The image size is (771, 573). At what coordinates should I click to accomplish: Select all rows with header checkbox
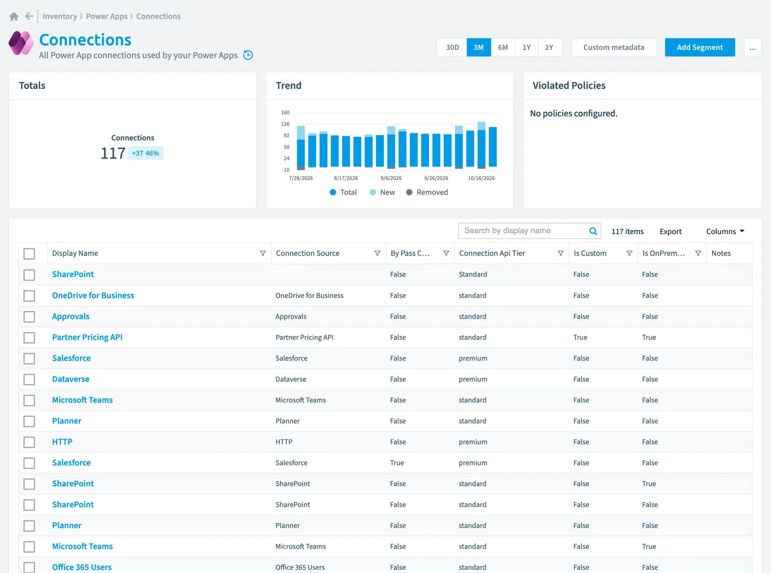click(29, 254)
